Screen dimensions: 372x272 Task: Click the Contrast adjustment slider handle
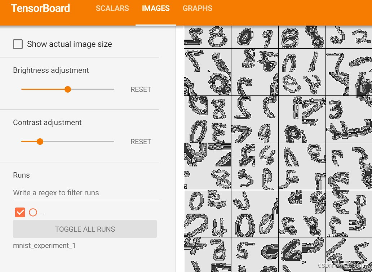click(x=40, y=142)
